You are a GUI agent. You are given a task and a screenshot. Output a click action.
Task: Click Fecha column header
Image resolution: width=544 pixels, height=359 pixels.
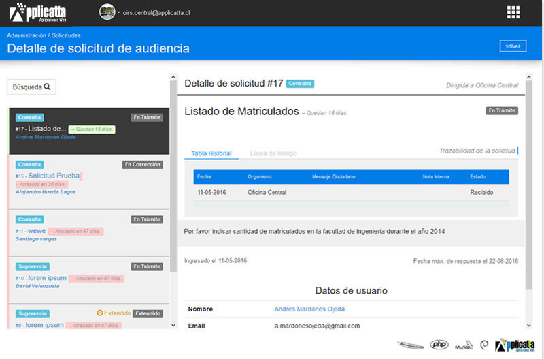[x=204, y=177]
